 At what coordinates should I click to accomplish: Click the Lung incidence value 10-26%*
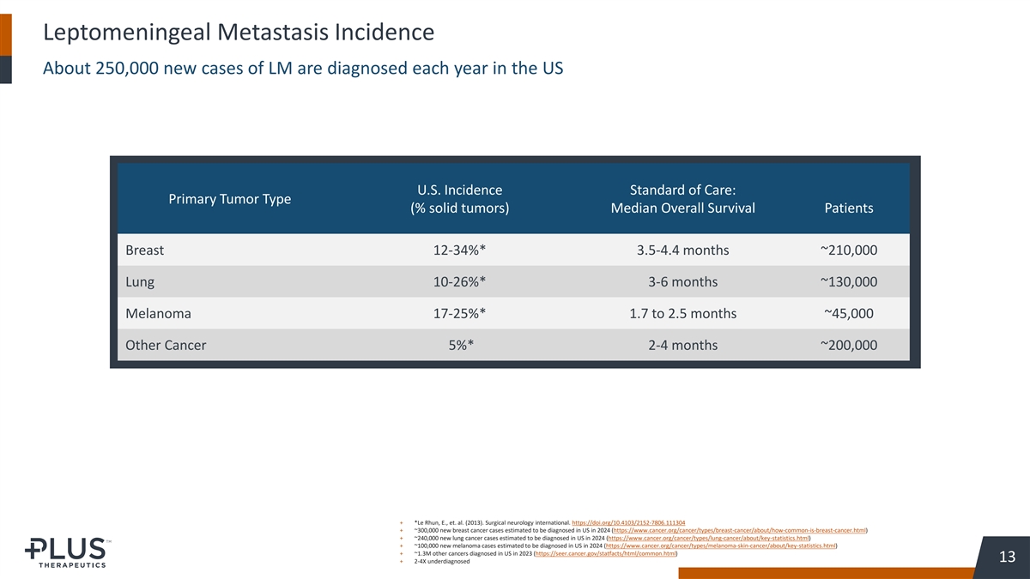(460, 282)
